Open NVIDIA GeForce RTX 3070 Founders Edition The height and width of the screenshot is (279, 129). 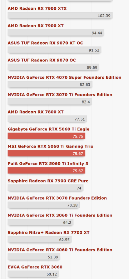tap(57, 198)
